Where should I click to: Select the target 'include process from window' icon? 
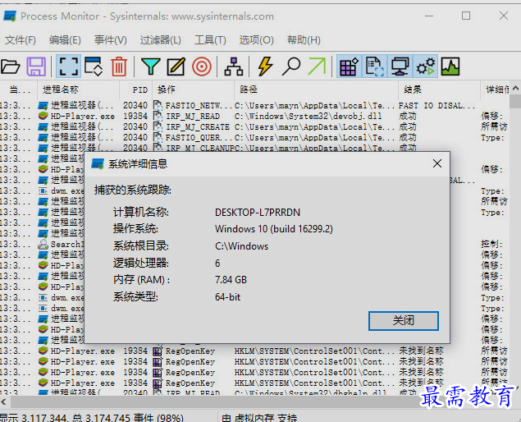coord(201,67)
